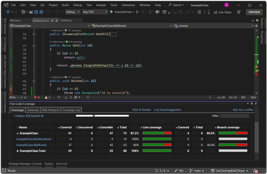The height and width of the screenshot is (174, 267).
Task: Save the current file with Save icon
Action: [36, 12]
